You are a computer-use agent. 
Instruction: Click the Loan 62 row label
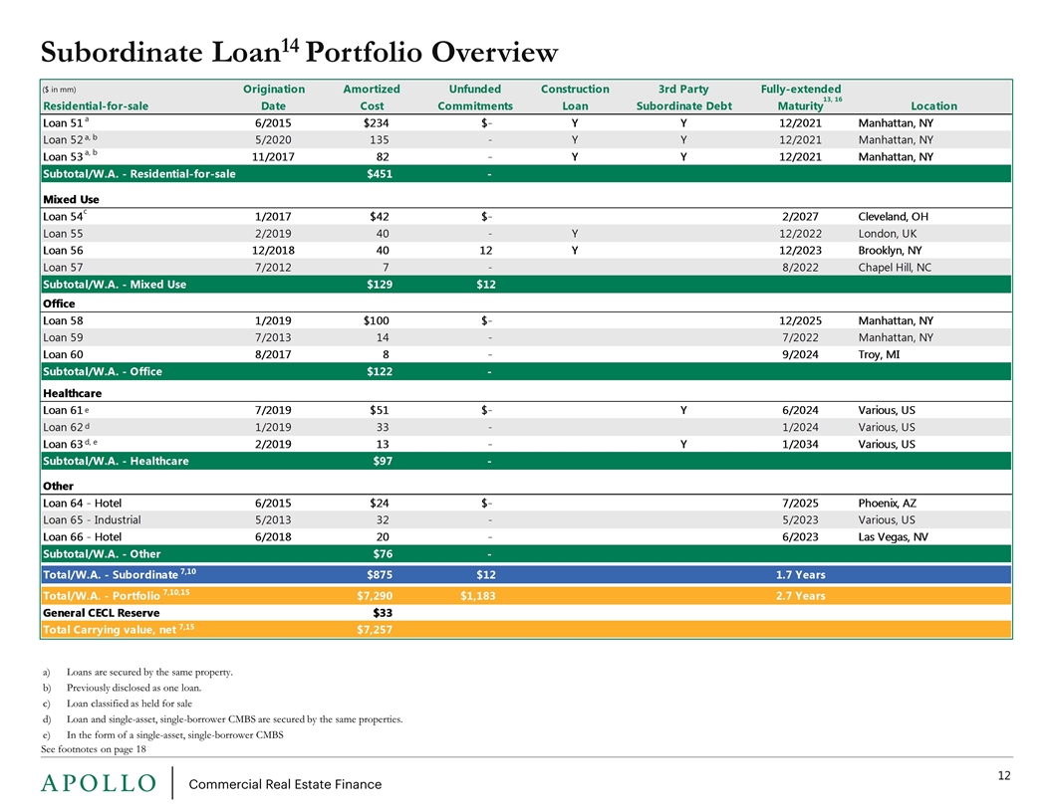pyautogui.click(x=66, y=427)
